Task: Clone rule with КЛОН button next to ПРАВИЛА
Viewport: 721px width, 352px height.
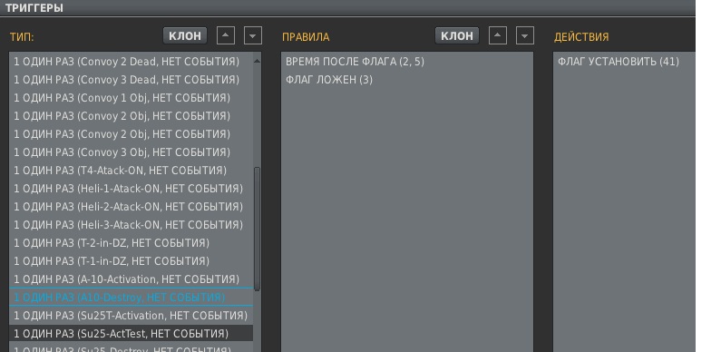Action: 457,35
